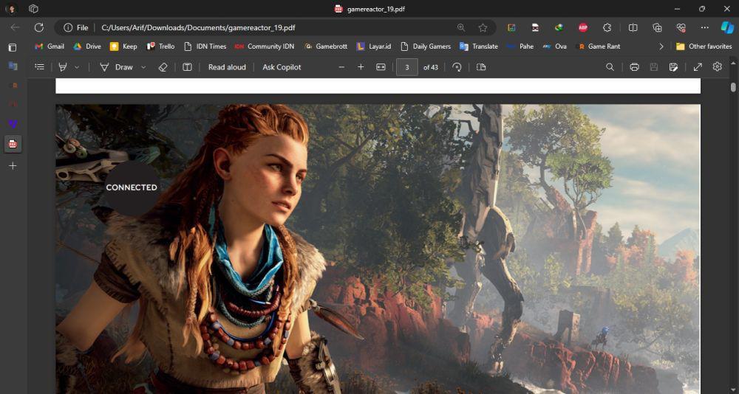Go back with the browser arrow

[15, 28]
